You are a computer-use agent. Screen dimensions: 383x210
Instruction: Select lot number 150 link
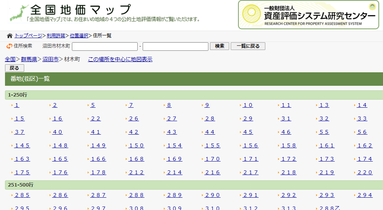point(137,145)
